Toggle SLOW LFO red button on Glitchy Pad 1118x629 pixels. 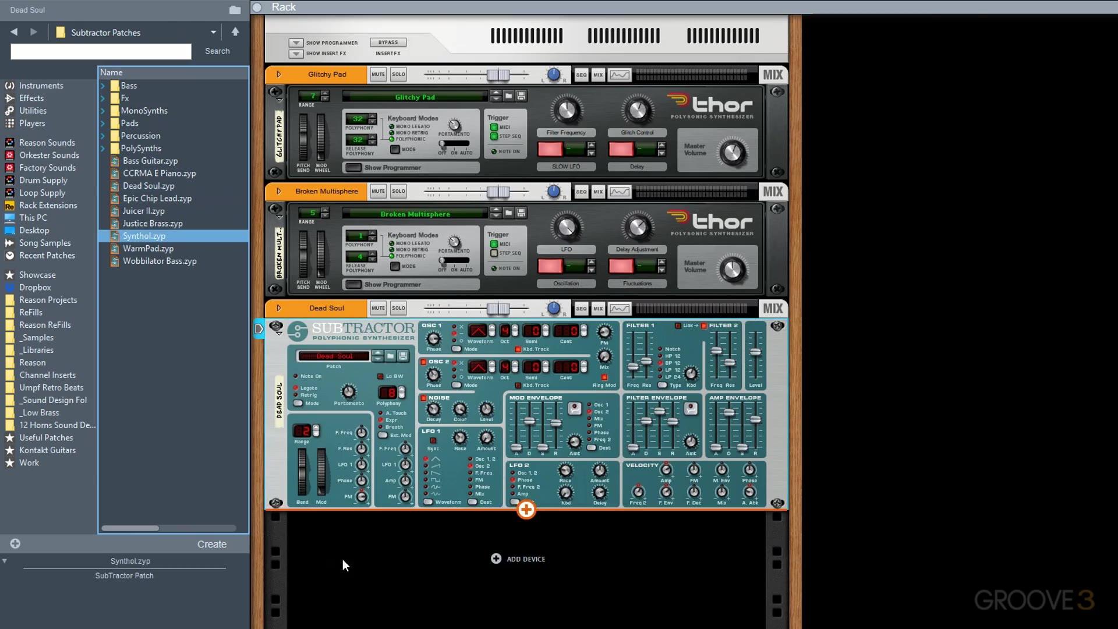pos(550,150)
